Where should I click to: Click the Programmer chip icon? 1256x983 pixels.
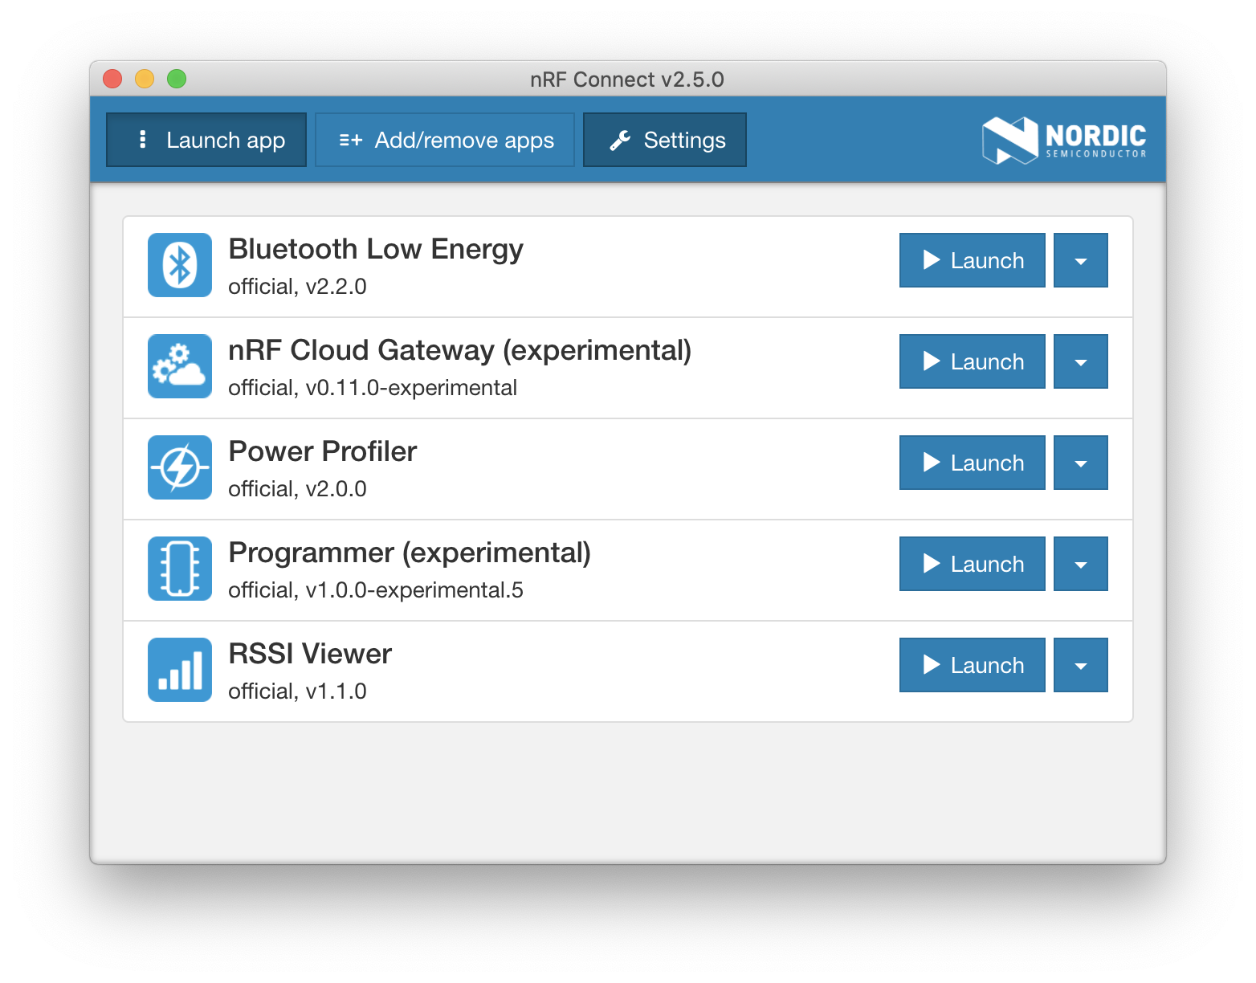(x=179, y=568)
